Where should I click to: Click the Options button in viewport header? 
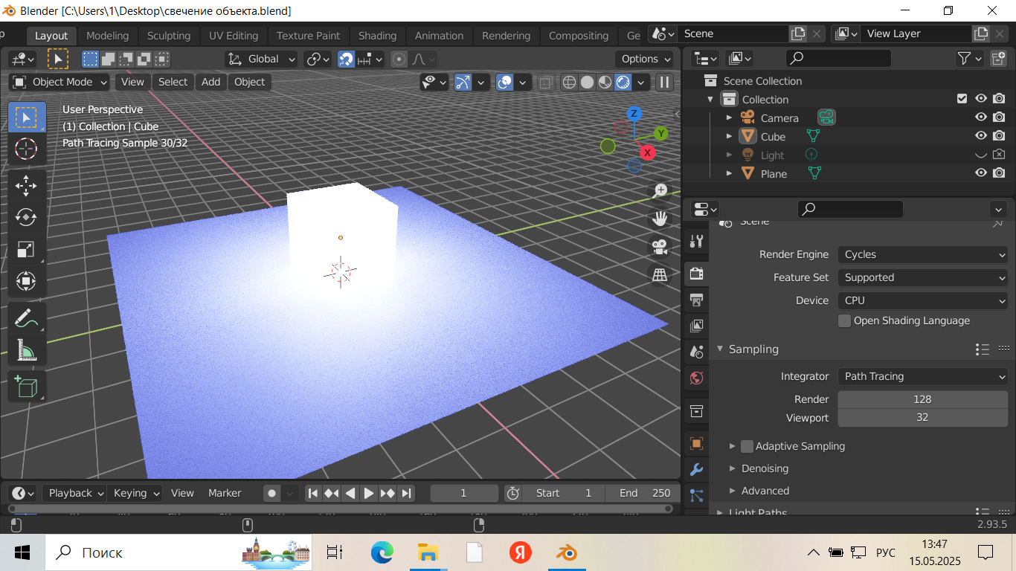tap(644, 59)
